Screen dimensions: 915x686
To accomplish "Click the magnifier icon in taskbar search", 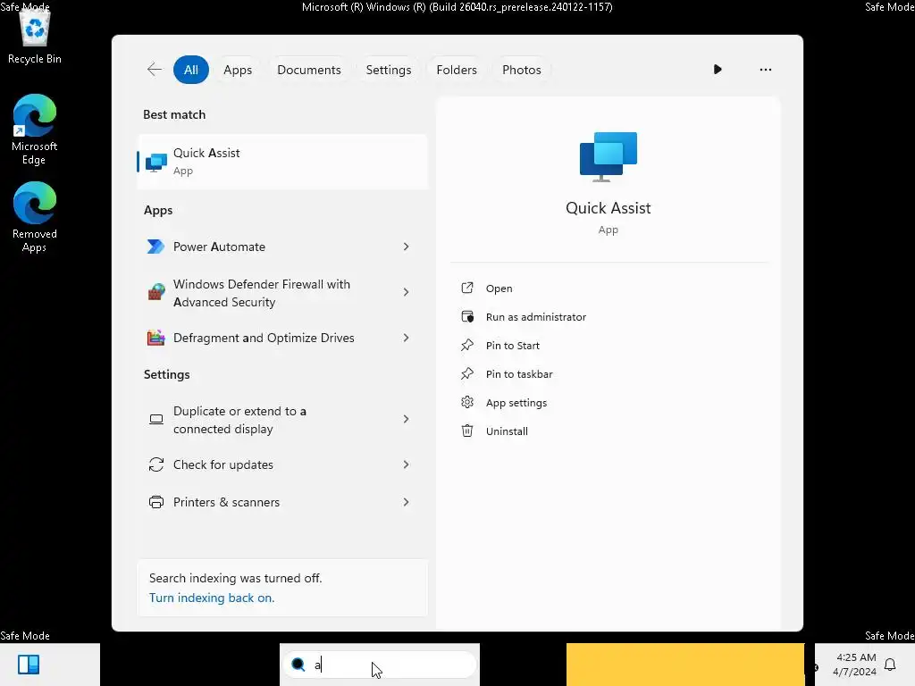I will 298,665.
